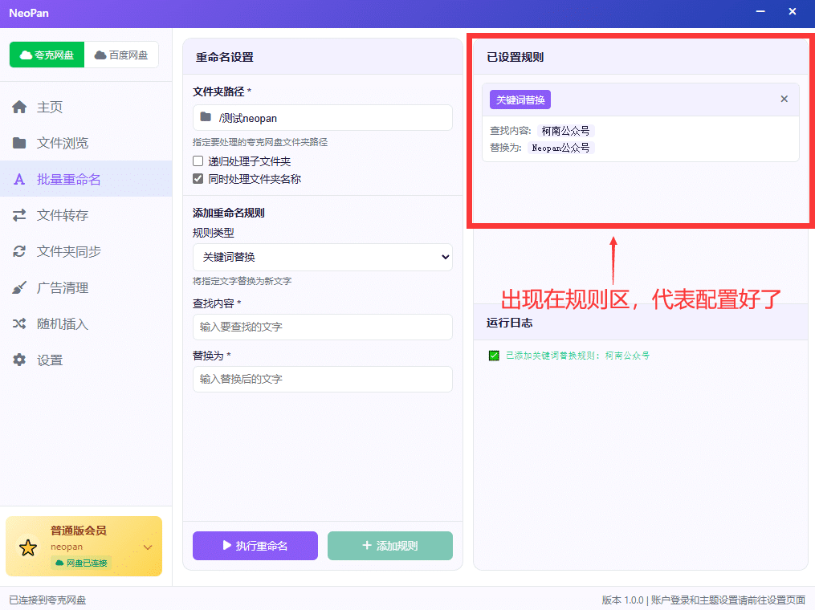Uncheck 同时处理文件夹名称 checkbox
Image resolution: width=815 pixels, height=610 pixels.
pyautogui.click(x=198, y=179)
